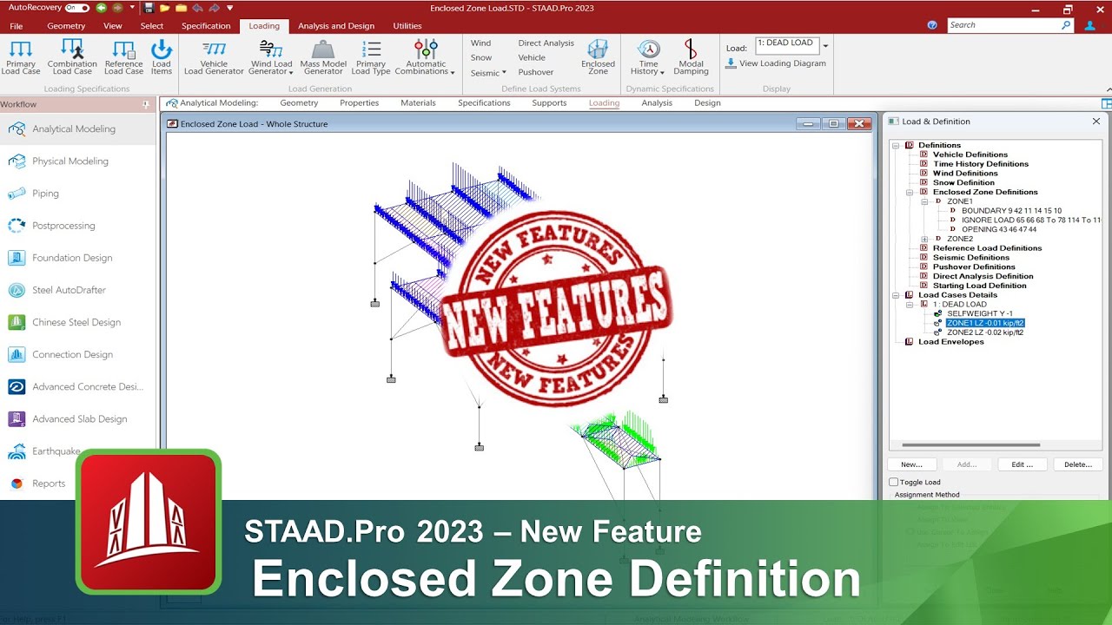Open the Analysis and Design tab

coord(336,26)
